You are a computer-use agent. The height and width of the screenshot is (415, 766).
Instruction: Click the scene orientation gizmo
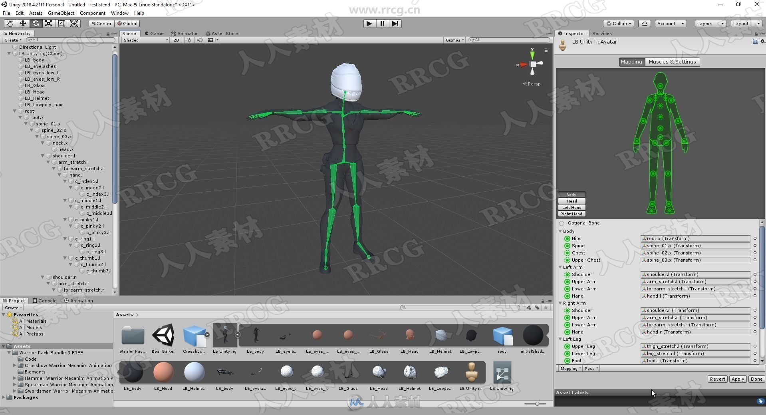[532, 64]
